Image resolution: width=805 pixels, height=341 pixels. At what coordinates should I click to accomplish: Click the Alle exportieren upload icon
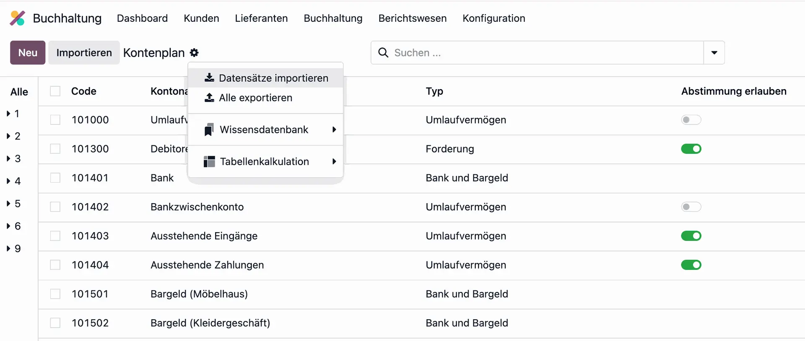209,98
